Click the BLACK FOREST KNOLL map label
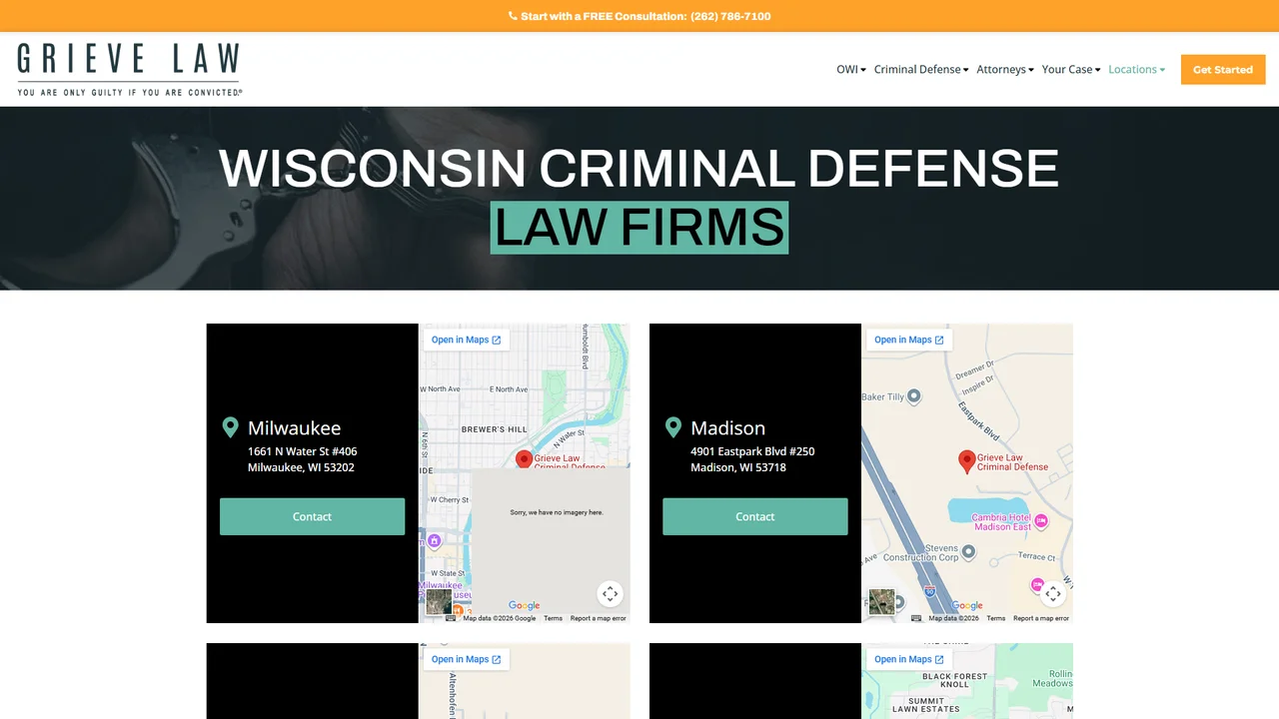Screen dimensions: 1279x719 954,680
